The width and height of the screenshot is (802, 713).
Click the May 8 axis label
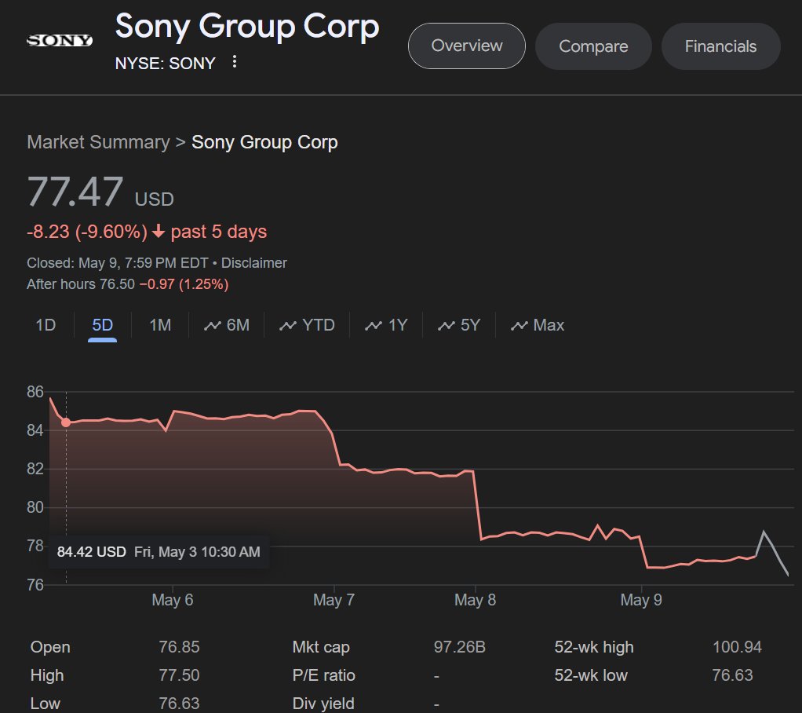click(x=476, y=600)
